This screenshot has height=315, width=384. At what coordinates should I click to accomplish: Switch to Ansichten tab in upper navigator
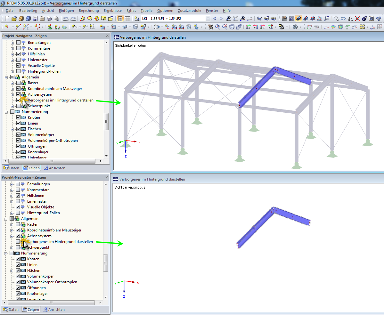click(x=55, y=168)
